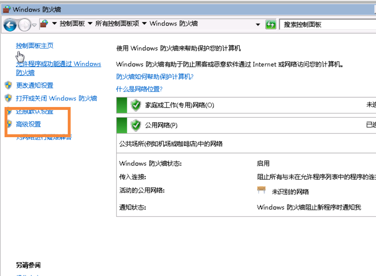
Task: Open 高级设置 link
Action: [28, 124]
